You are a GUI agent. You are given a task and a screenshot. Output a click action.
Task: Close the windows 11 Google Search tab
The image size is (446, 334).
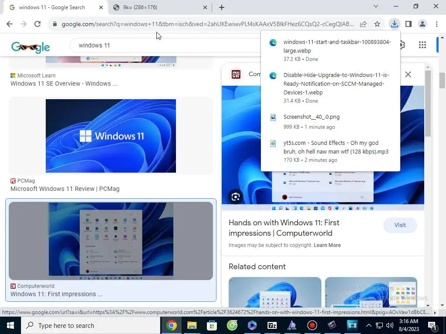[x=101, y=8]
